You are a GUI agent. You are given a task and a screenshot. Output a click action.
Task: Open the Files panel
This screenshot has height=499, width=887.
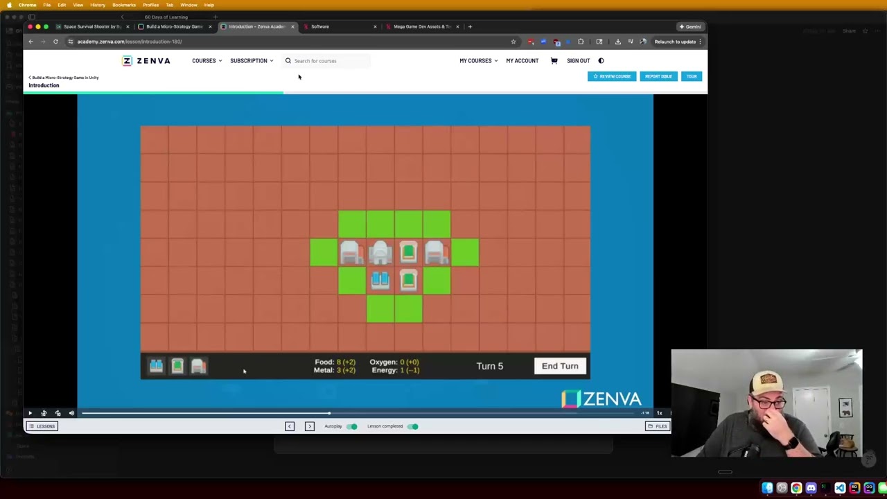pyautogui.click(x=658, y=426)
